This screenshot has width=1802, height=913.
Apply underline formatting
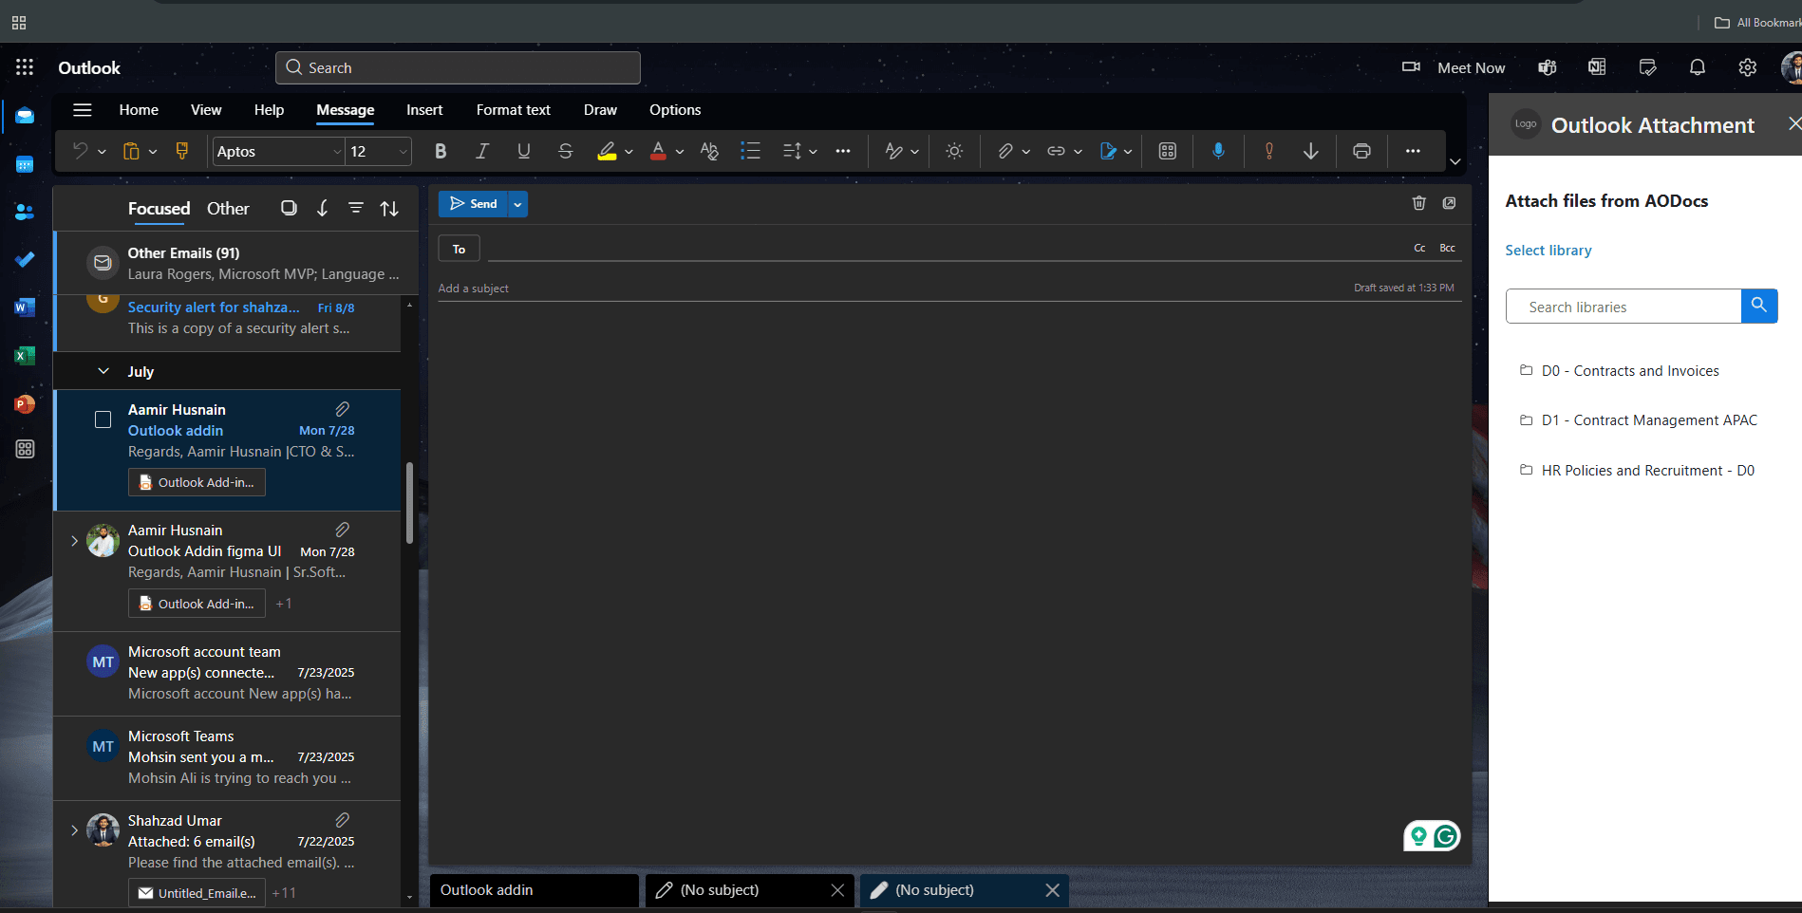(523, 151)
